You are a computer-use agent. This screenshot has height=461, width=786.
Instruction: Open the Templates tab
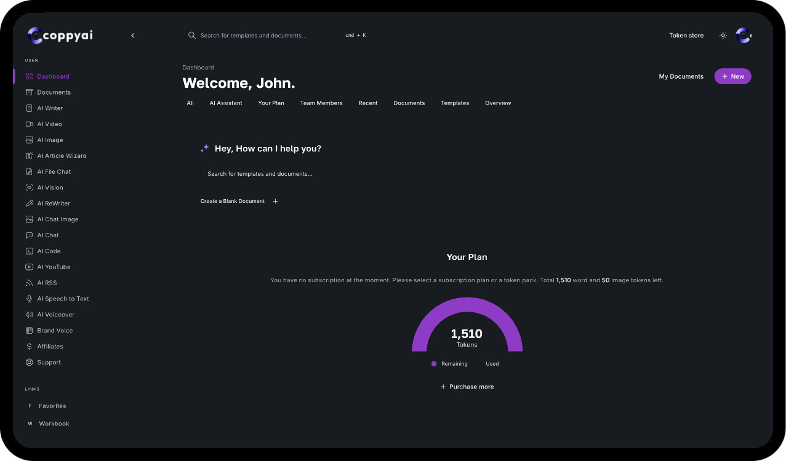point(454,103)
